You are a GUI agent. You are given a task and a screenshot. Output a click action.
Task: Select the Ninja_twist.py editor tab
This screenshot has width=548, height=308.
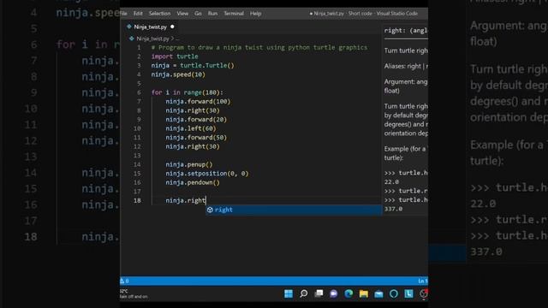coord(151,27)
